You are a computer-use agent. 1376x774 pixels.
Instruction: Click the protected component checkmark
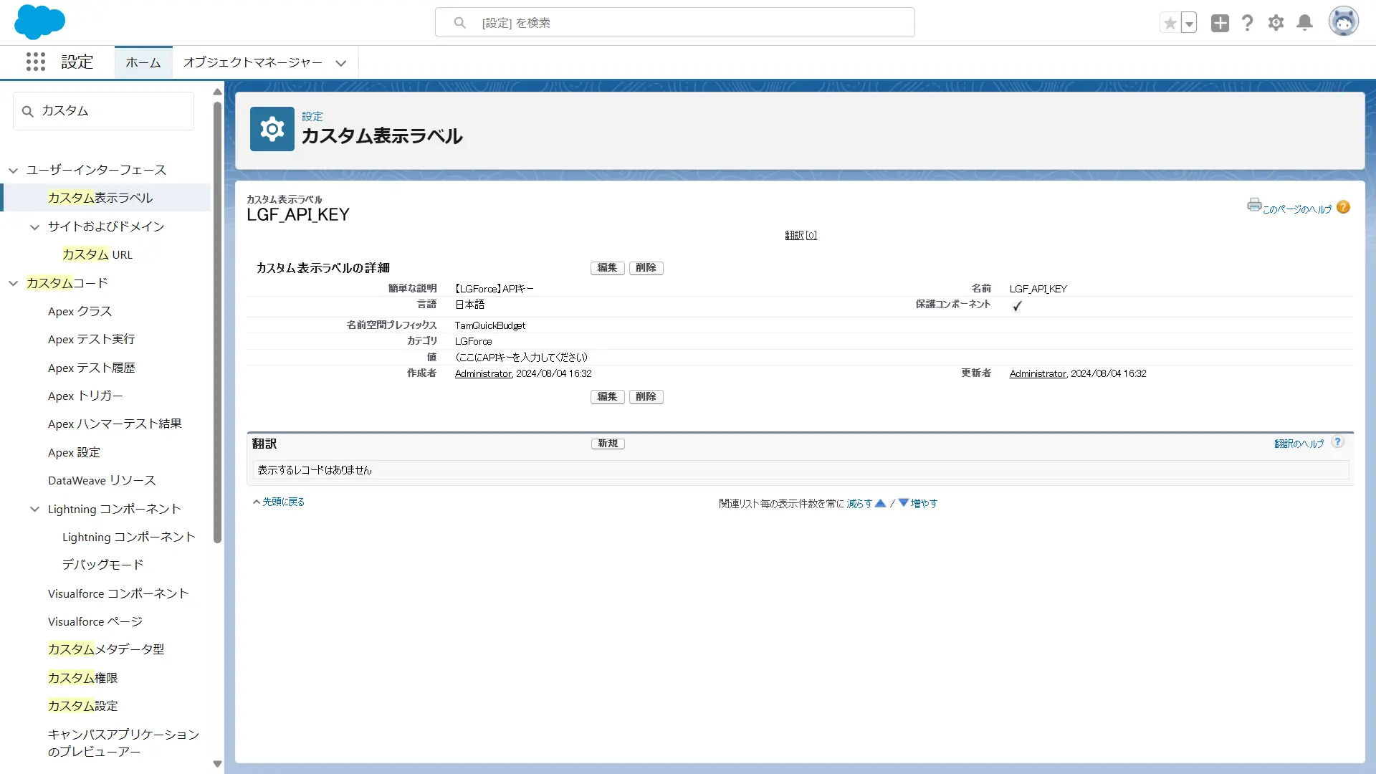pyautogui.click(x=1017, y=306)
